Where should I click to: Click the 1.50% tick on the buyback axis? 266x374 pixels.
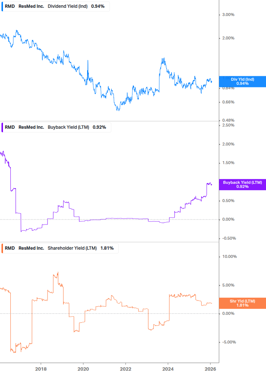click(228, 163)
